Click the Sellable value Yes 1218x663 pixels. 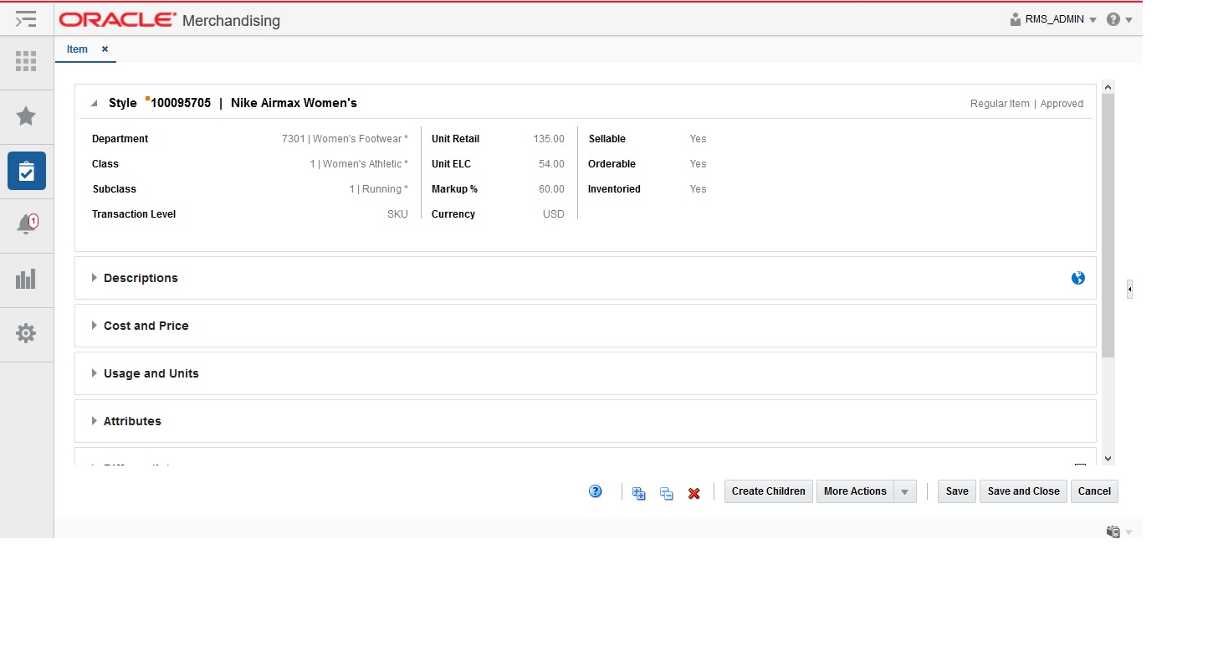[x=698, y=139]
